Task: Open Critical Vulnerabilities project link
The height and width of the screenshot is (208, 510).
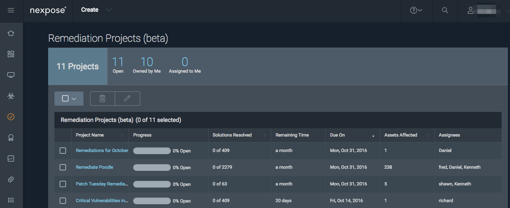Action: (102, 200)
